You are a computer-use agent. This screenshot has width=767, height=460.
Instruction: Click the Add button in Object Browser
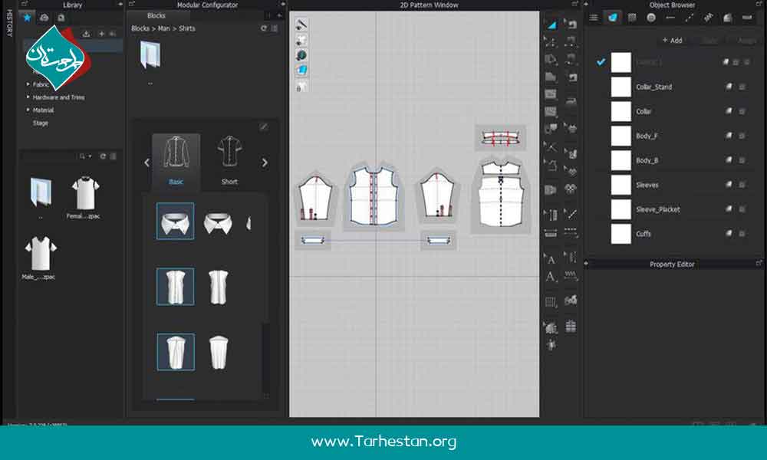point(672,40)
